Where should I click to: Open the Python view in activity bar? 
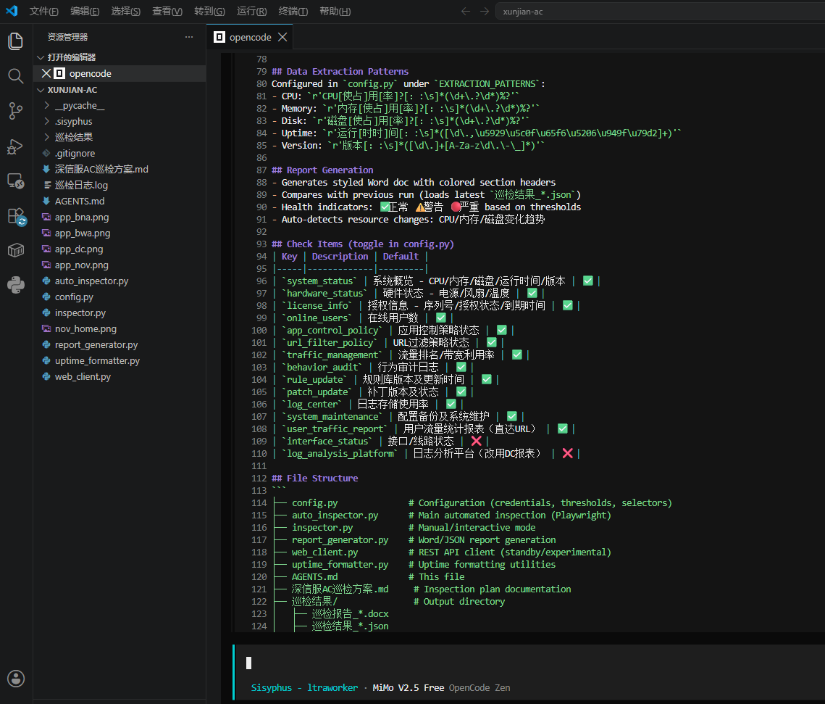(16, 285)
